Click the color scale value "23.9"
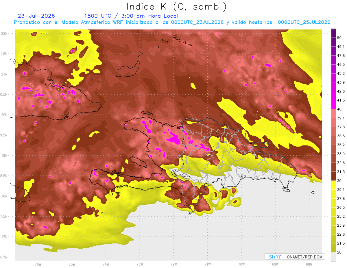347x268 pixels. click(x=341, y=225)
